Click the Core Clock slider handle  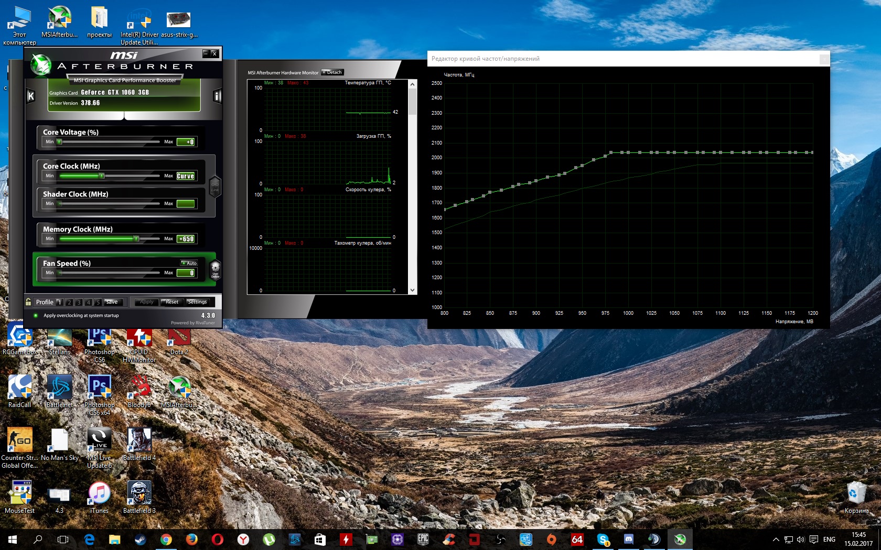click(x=102, y=175)
